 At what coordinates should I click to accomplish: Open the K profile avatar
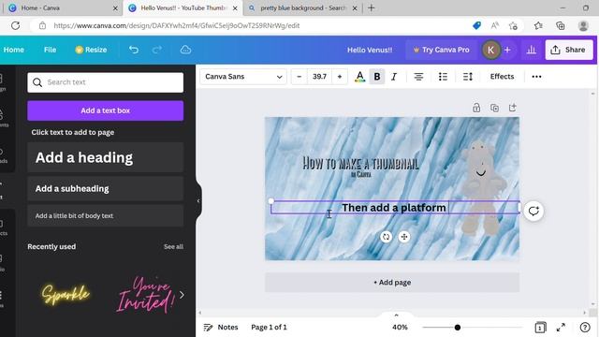tap(490, 50)
